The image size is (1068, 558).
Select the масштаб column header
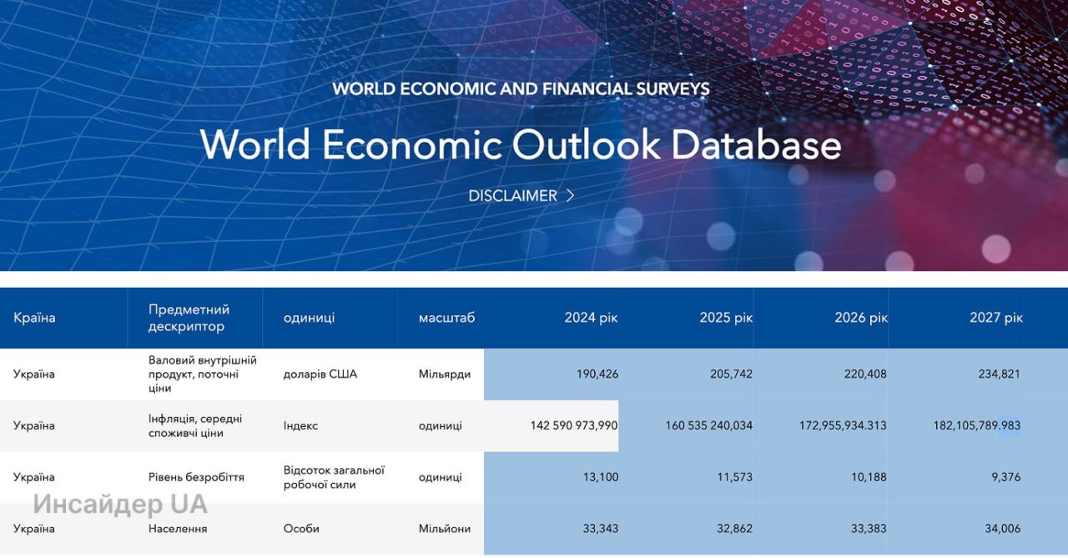pyautogui.click(x=446, y=318)
